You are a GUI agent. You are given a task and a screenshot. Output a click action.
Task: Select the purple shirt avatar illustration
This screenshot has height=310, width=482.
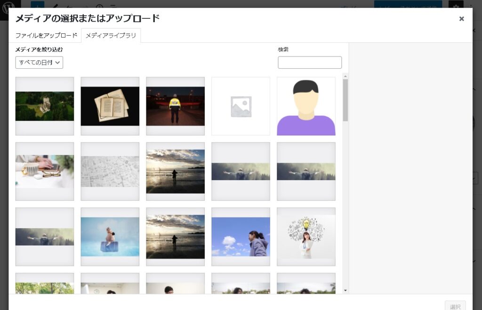pos(306,106)
